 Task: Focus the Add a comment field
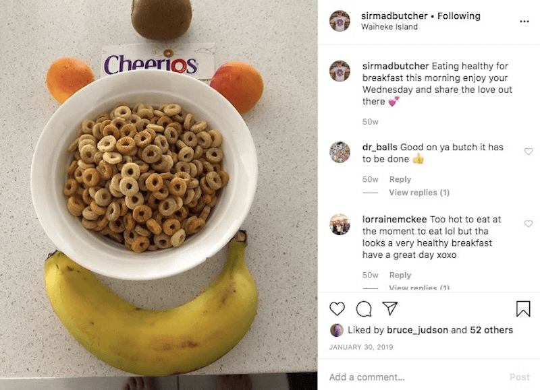[x=413, y=377]
